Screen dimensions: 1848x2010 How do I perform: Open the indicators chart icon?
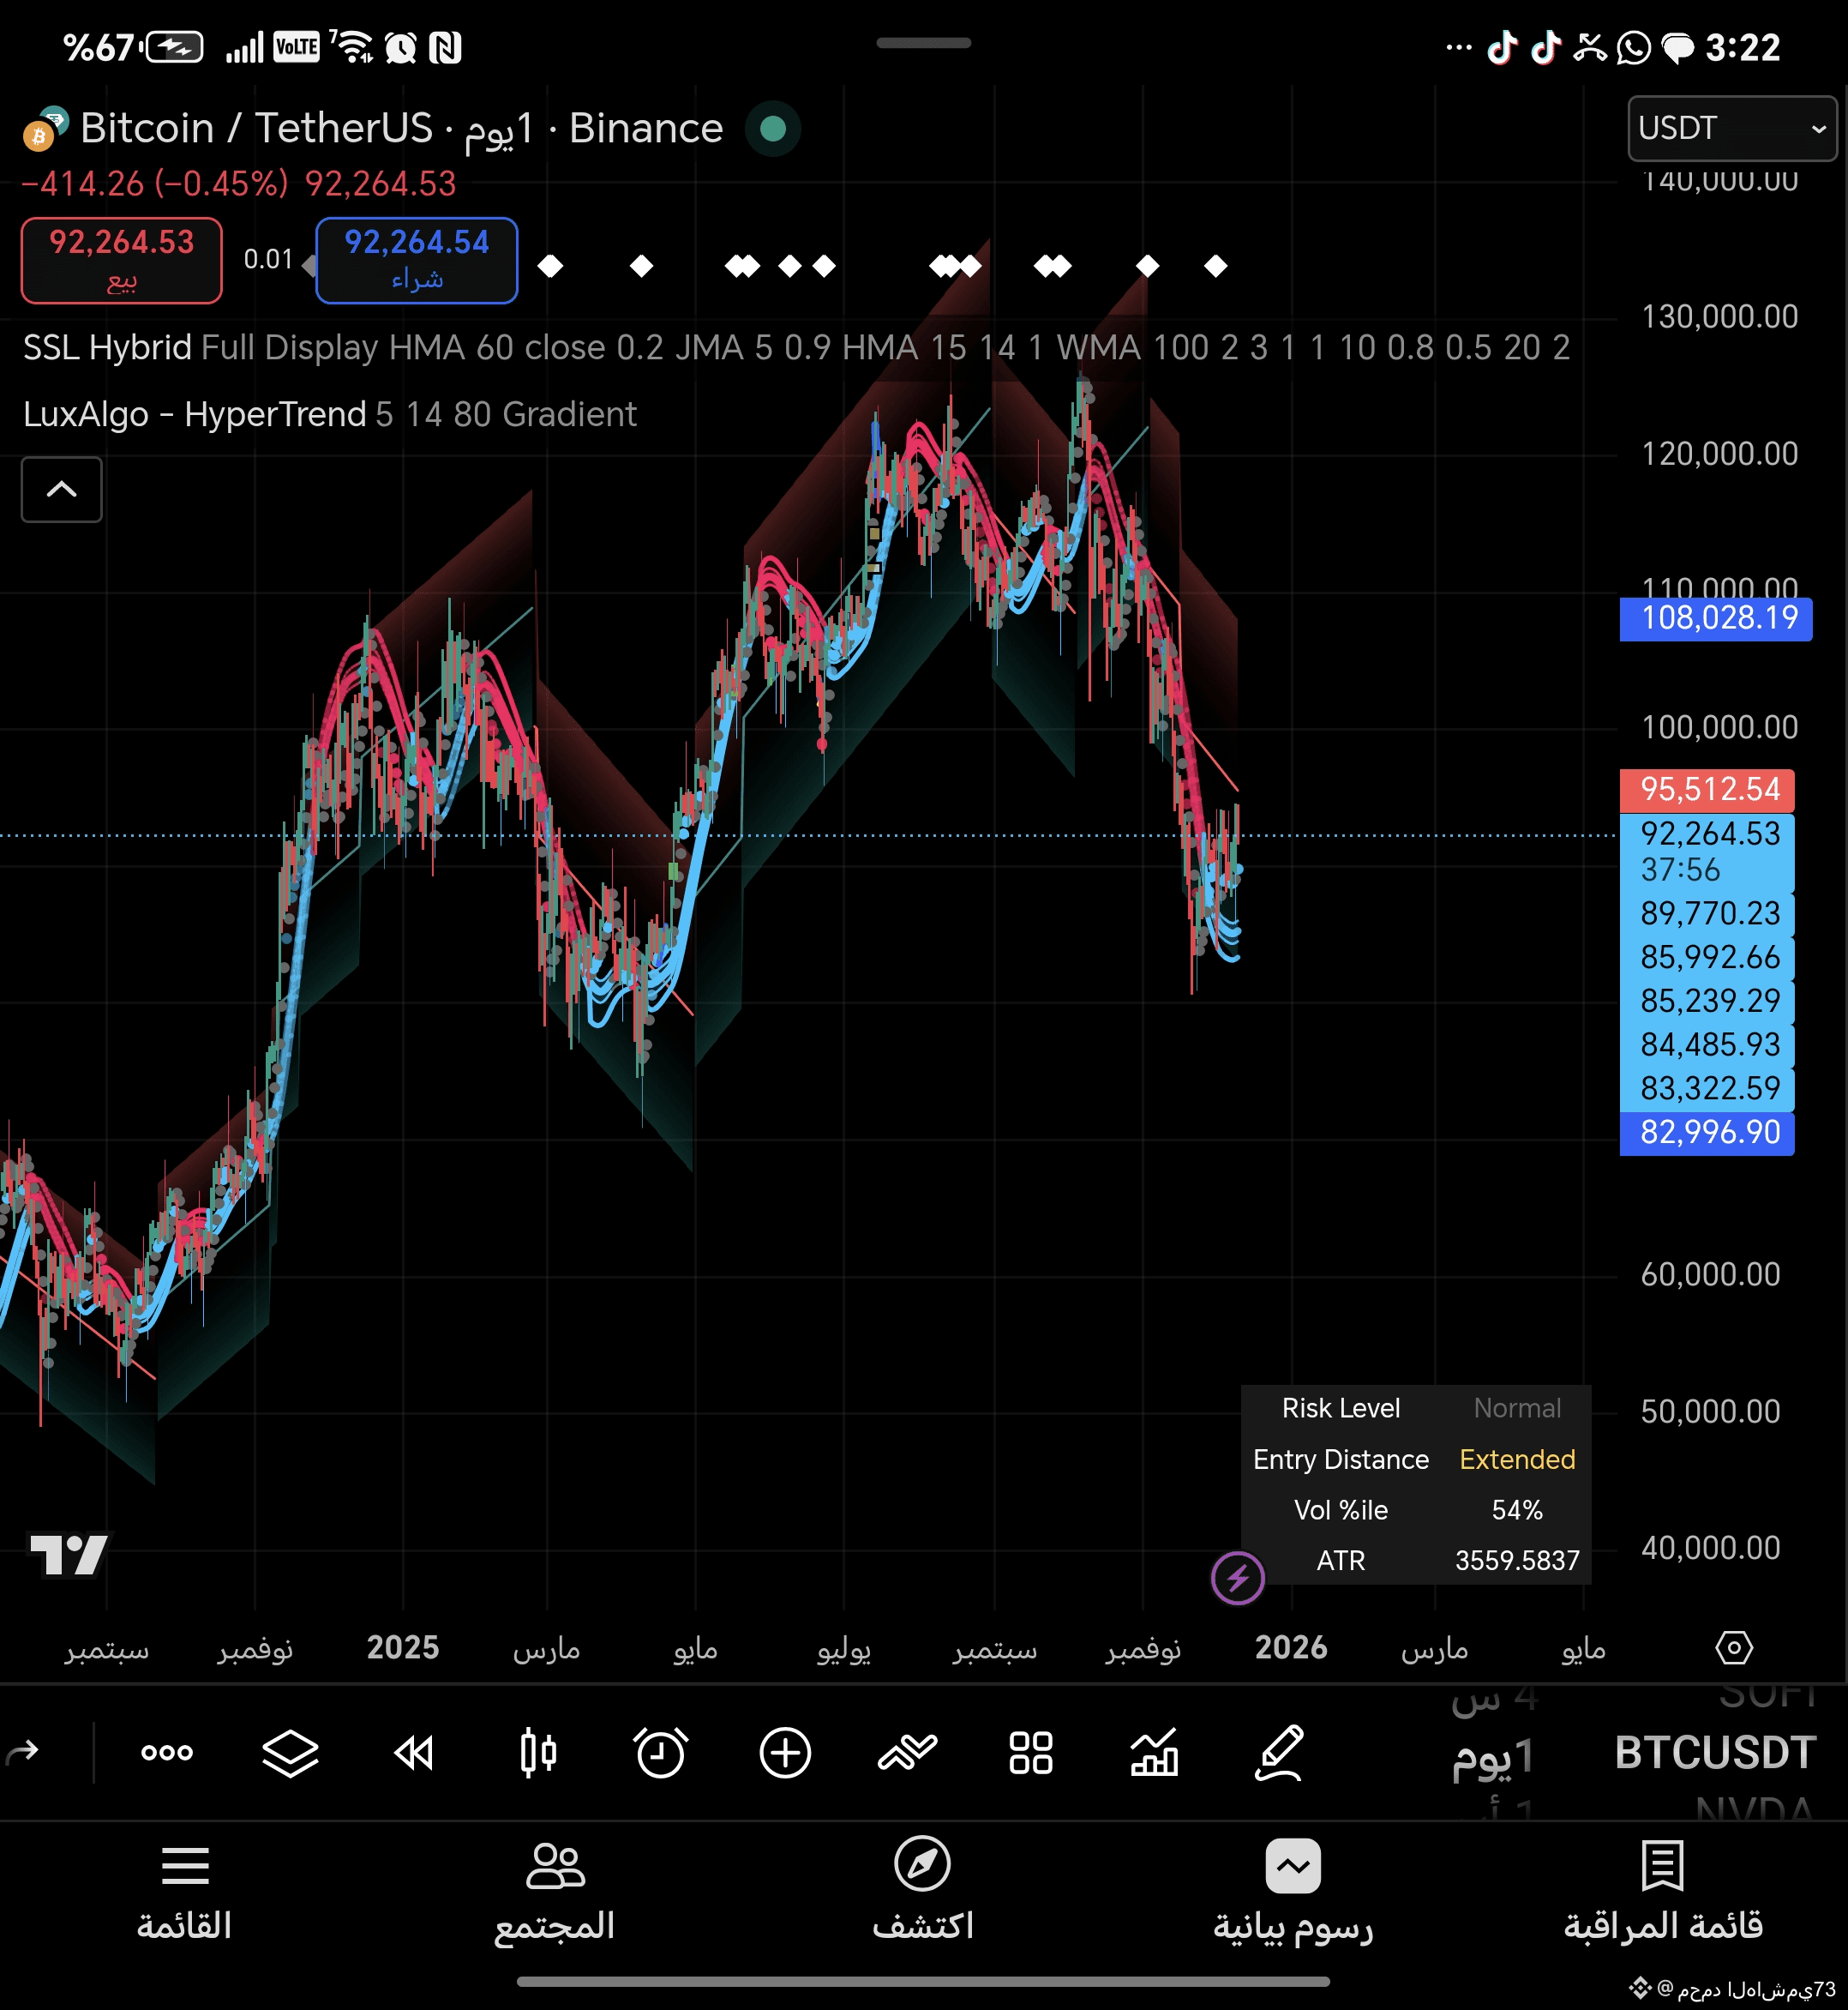tap(1154, 1752)
